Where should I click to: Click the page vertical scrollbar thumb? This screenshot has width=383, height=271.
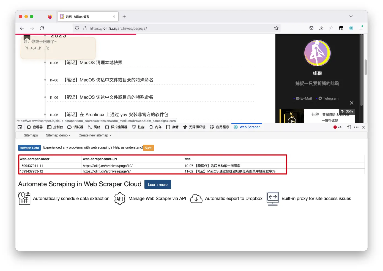tap(366, 67)
